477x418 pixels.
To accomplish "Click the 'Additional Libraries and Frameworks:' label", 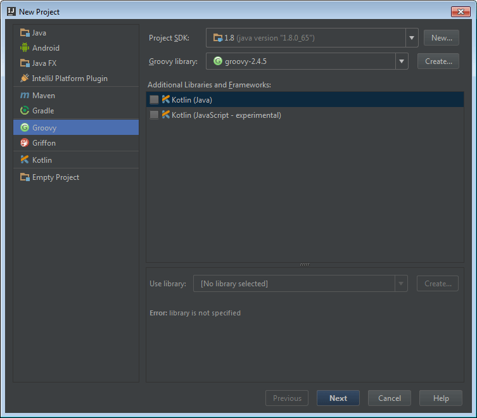I will (x=209, y=85).
